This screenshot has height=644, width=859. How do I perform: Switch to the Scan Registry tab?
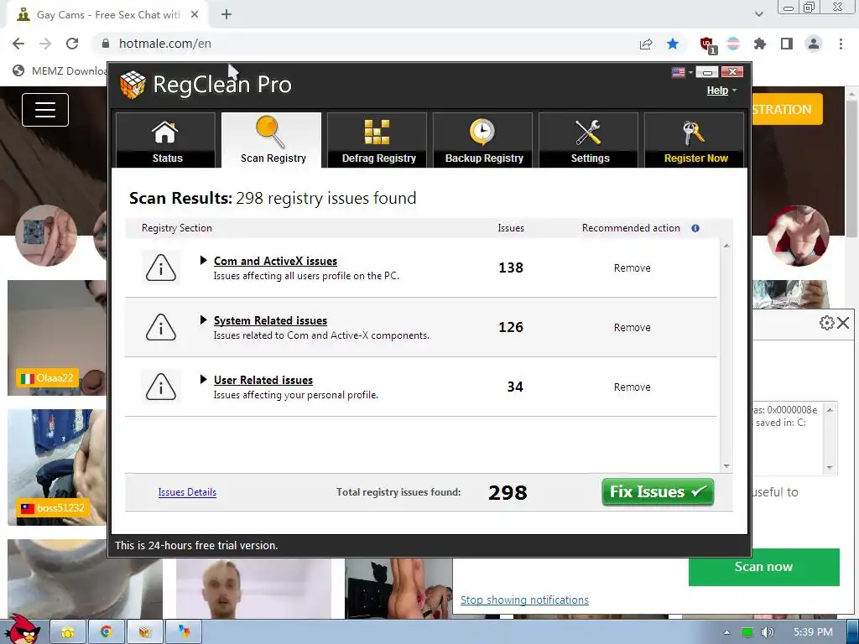pyautogui.click(x=271, y=140)
